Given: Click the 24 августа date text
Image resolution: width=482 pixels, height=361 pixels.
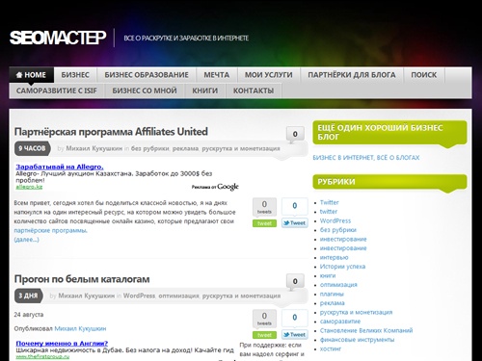Looking at the screenshot, I should point(29,315).
